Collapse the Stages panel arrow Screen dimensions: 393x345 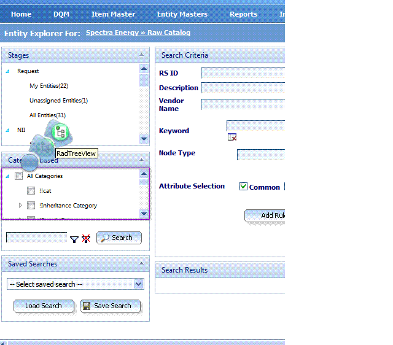(x=142, y=55)
